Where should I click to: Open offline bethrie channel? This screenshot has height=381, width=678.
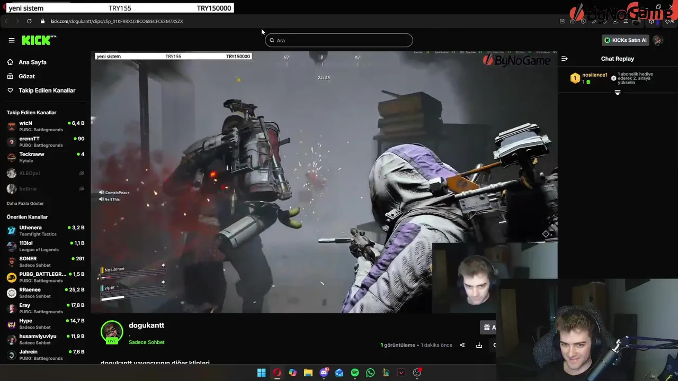click(x=45, y=188)
